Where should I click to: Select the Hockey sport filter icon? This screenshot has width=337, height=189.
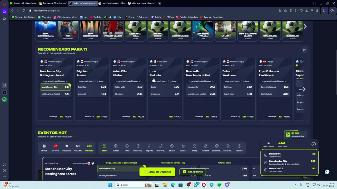[161, 148]
